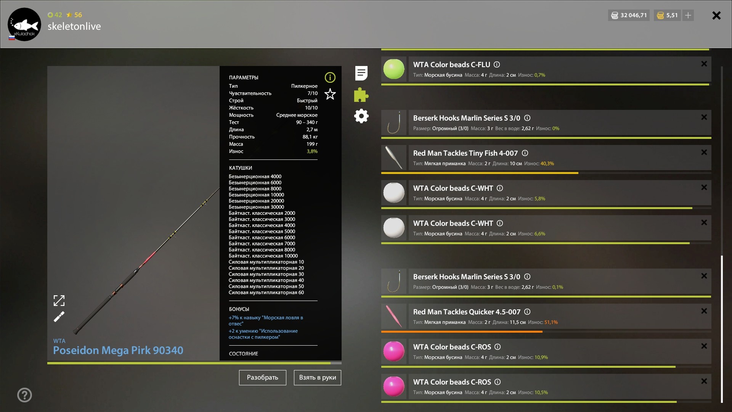Remove first Berserk Hooks Marlin Series hook
Screen dimensions: 732x412
click(704, 117)
